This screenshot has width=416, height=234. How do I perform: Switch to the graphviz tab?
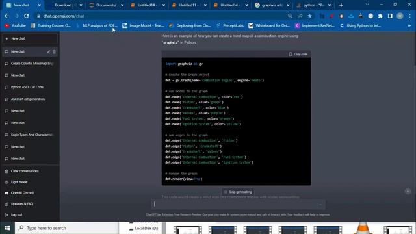coord(272,5)
